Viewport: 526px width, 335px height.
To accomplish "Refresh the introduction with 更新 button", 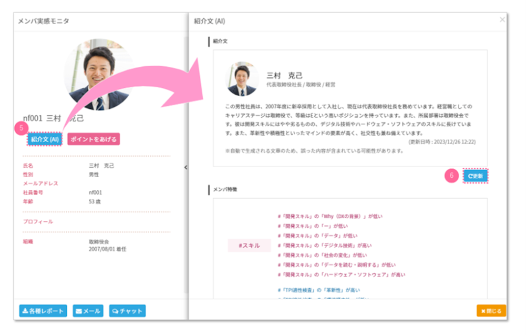I will click(476, 176).
